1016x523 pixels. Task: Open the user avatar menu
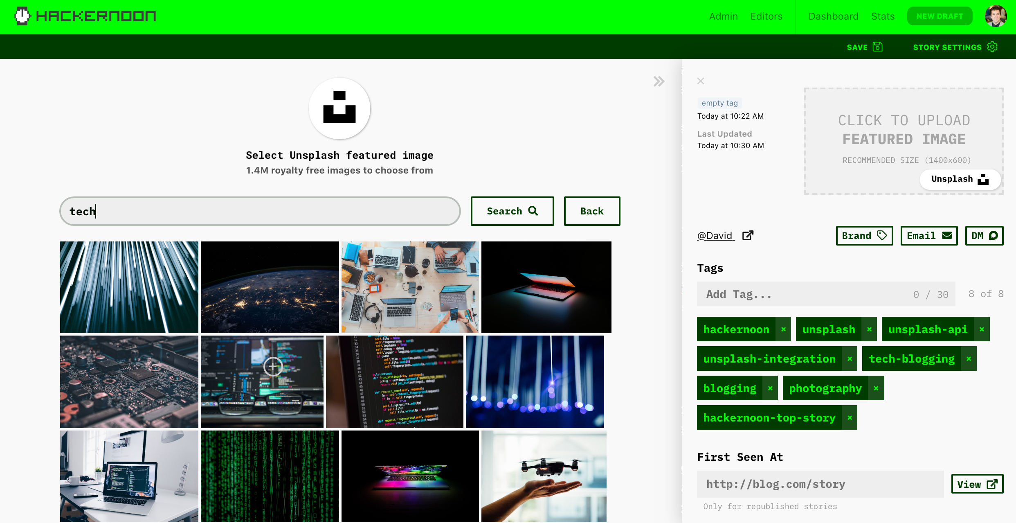tap(996, 16)
